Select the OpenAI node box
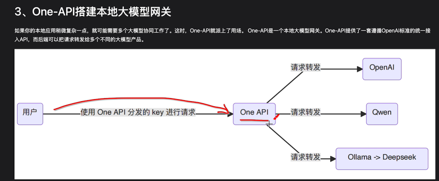Viewport: 439px width, 181px height. pos(382,69)
